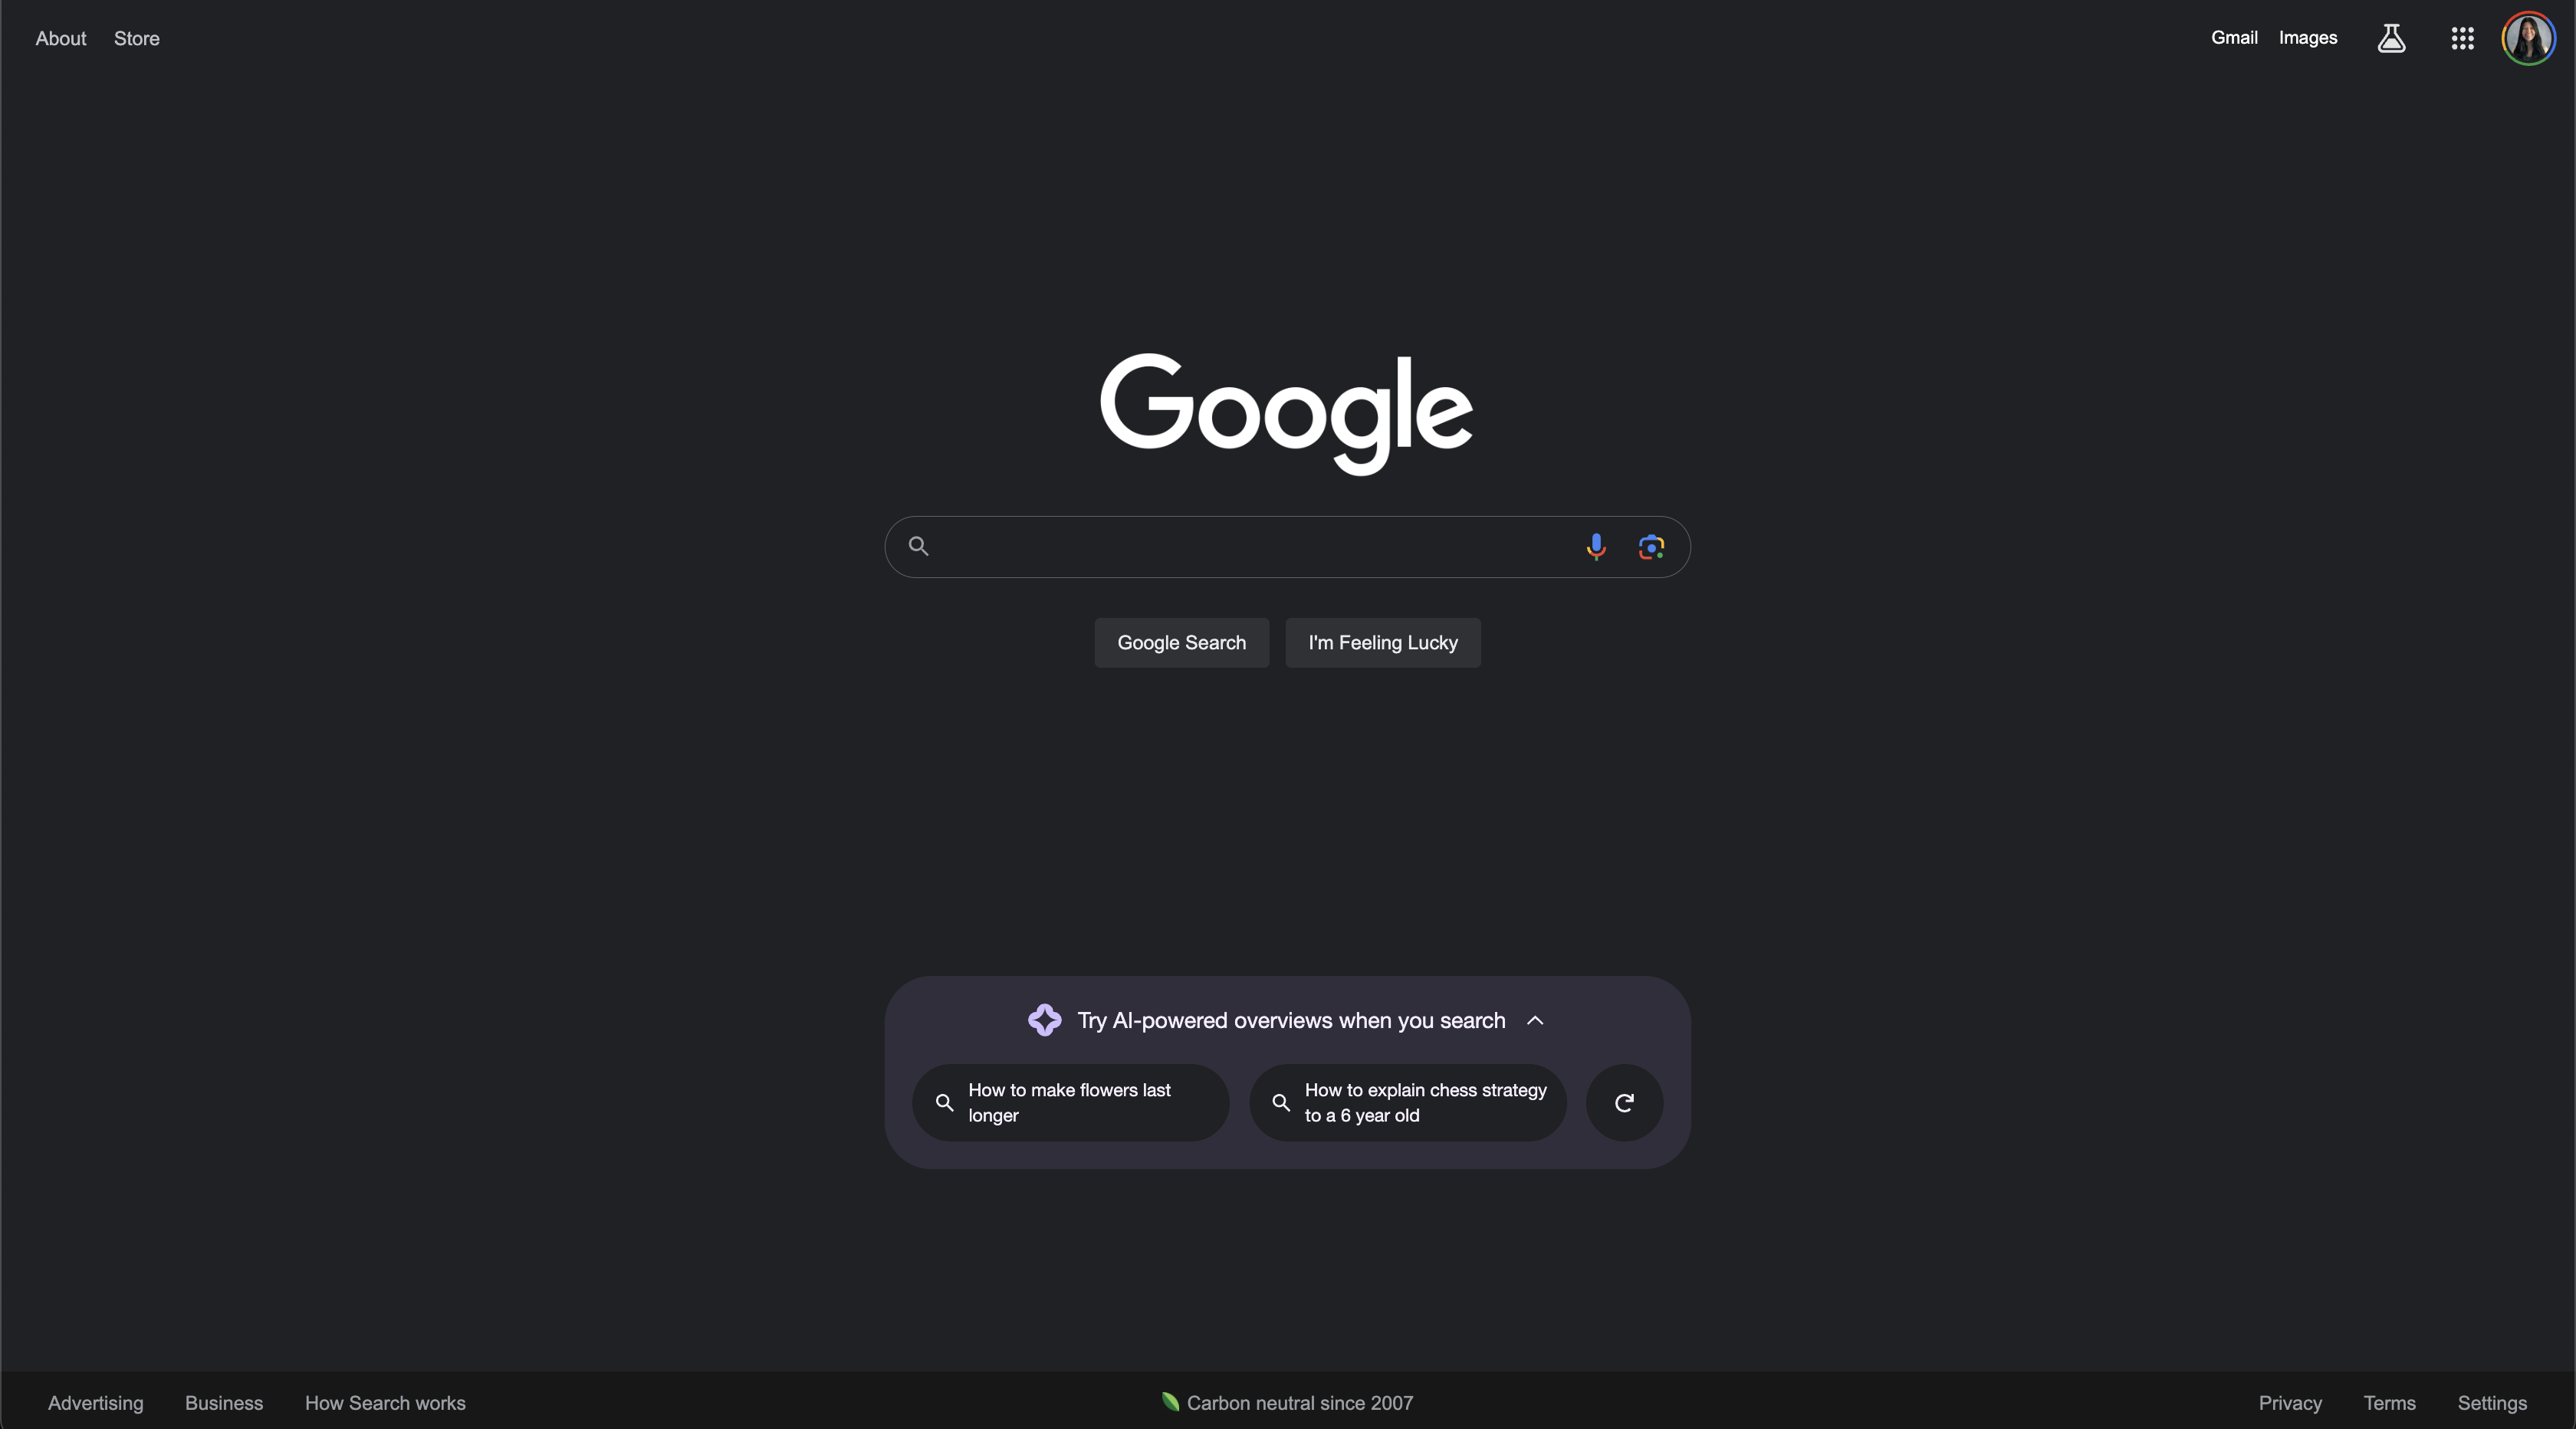Click the 'Google Search' button
2576x1429 pixels.
pos(1181,641)
